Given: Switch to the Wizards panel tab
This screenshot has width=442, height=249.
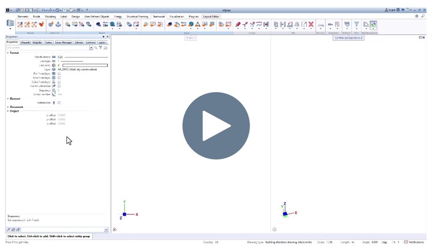Looking at the screenshot, I should (x=25, y=43).
